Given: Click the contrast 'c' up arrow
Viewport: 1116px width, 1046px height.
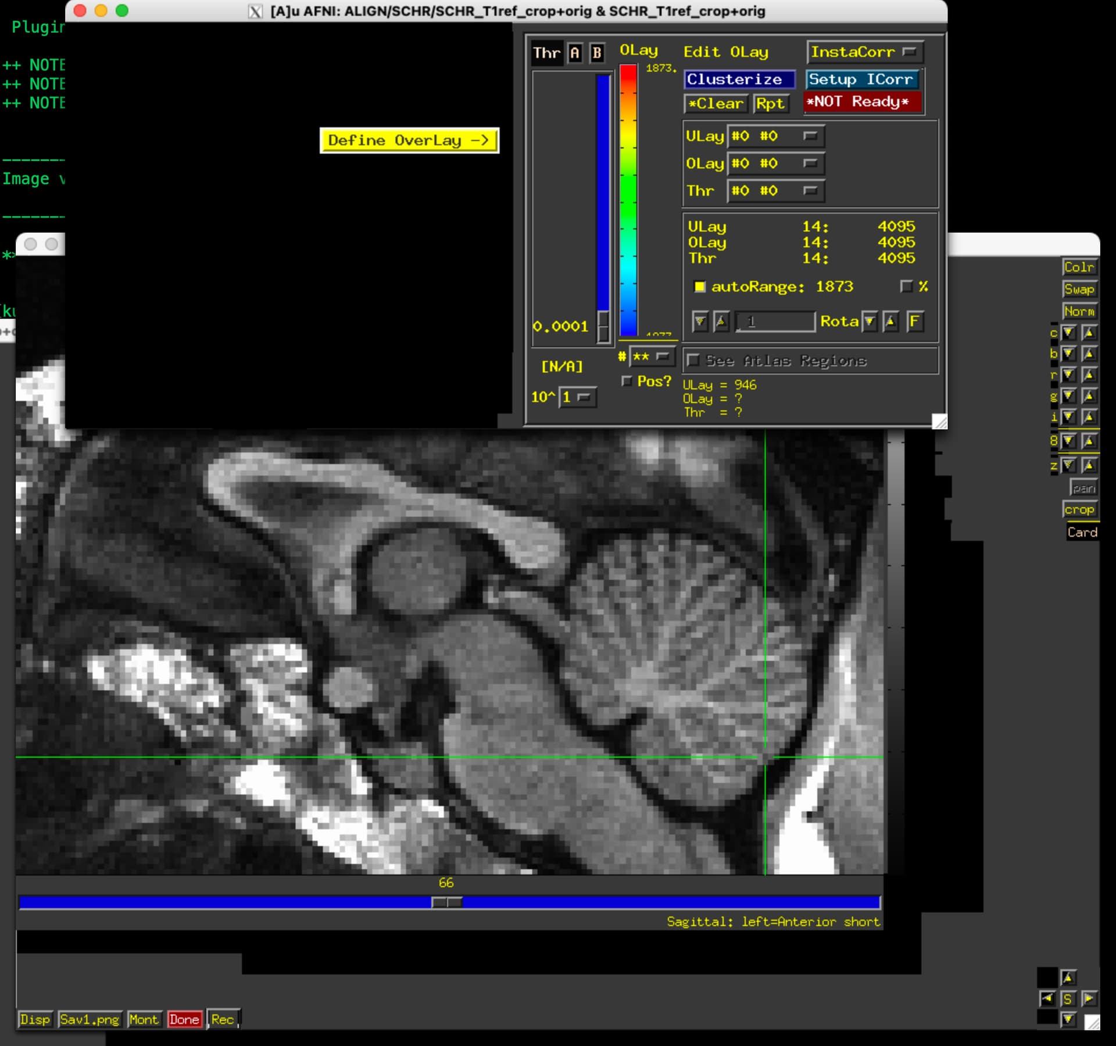Looking at the screenshot, I should tap(1089, 333).
